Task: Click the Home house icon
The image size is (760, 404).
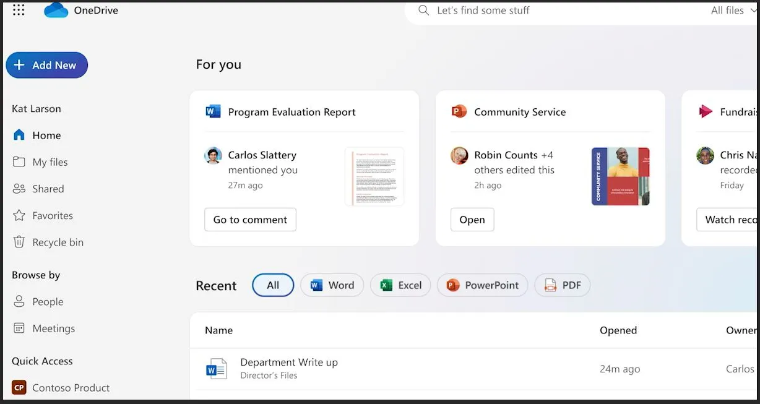Action: click(19, 135)
